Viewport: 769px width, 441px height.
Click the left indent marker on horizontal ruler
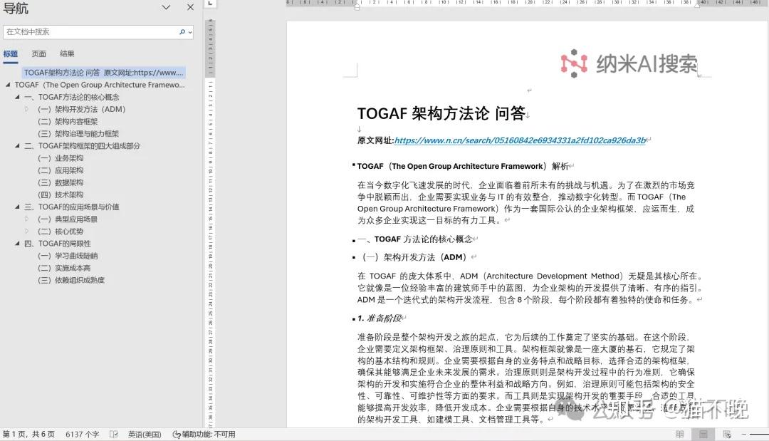point(357,6)
